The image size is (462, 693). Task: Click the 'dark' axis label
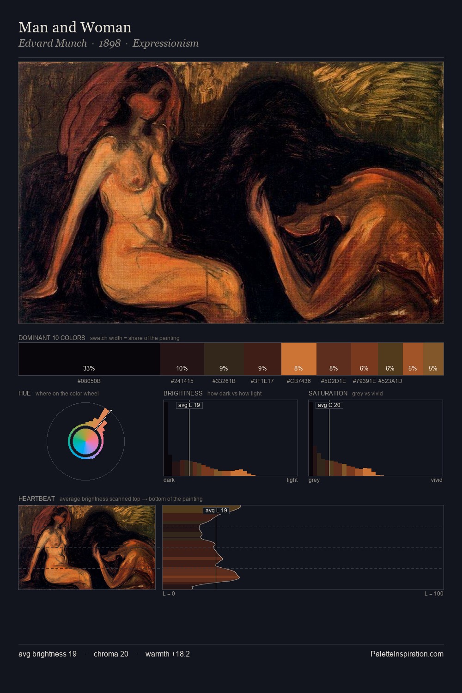click(x=169, y=480)
